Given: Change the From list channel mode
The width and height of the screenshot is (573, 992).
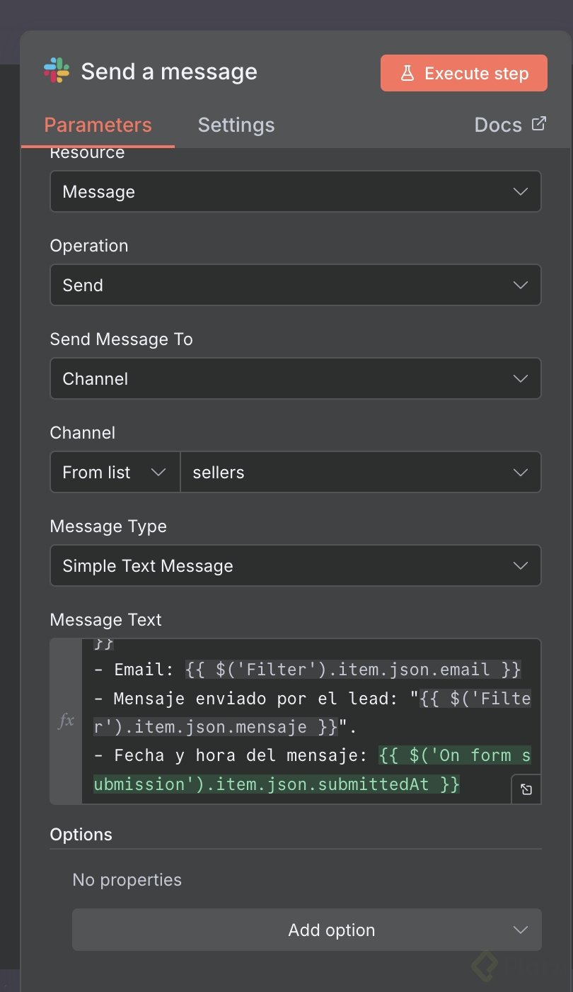Looking at the screenshot, I should click(115, 473).
